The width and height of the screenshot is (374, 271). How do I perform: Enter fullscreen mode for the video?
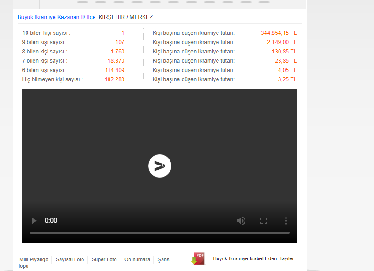(263, 221)
